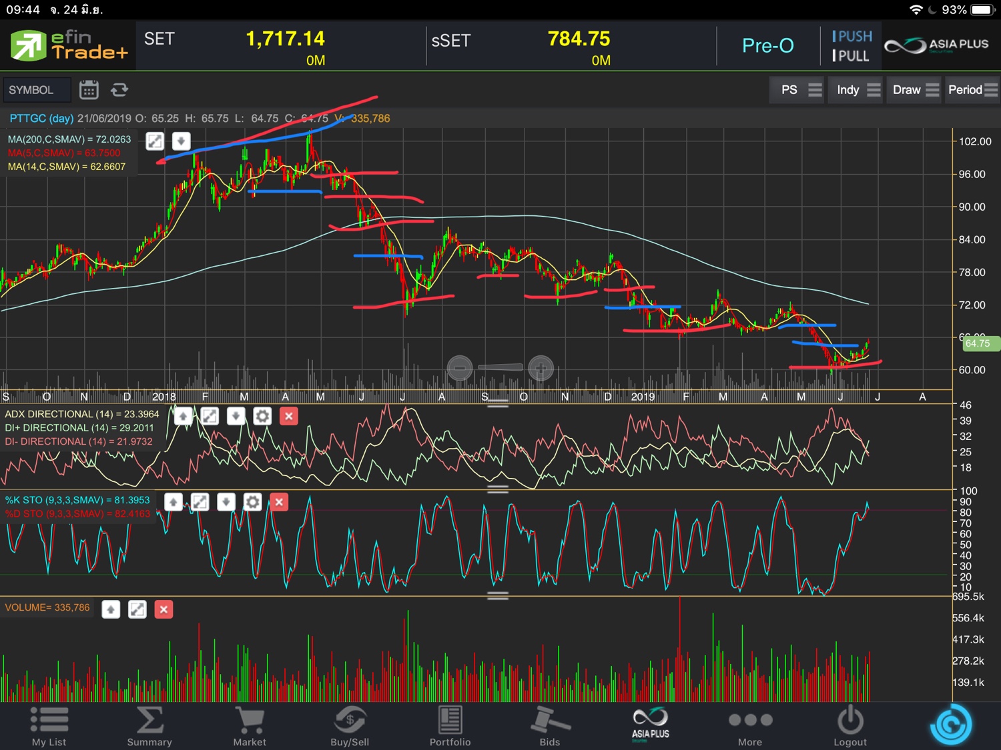Click the refresh chart icon
1001x750 pixels.
point(119,90)
